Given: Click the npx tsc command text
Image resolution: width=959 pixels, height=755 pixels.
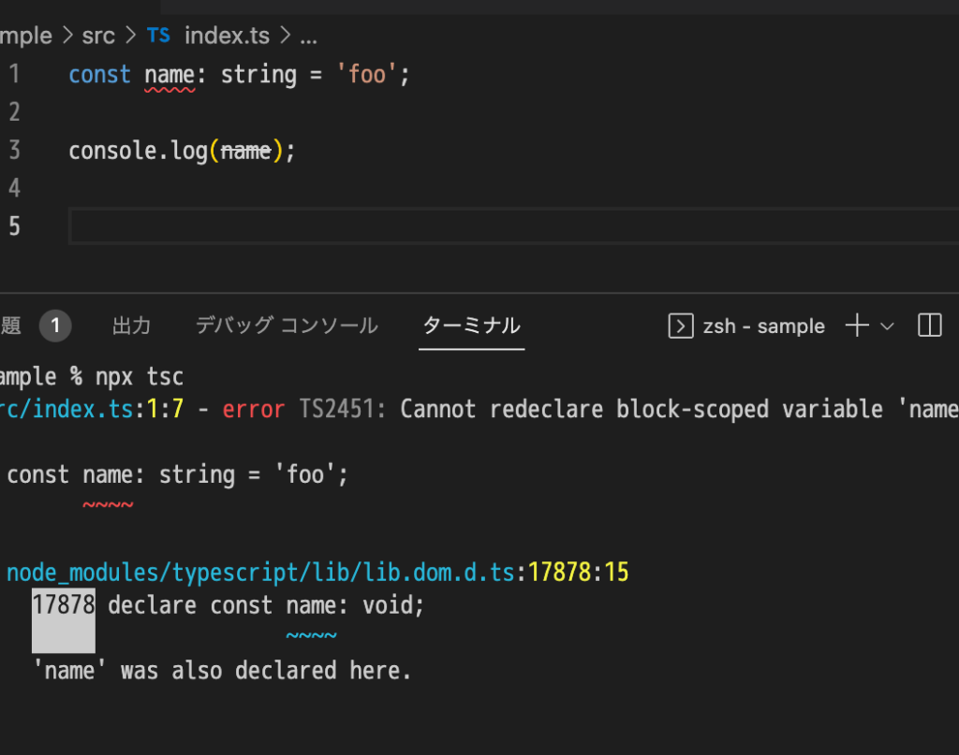Looking at the screenshot, I should (139, 377).
